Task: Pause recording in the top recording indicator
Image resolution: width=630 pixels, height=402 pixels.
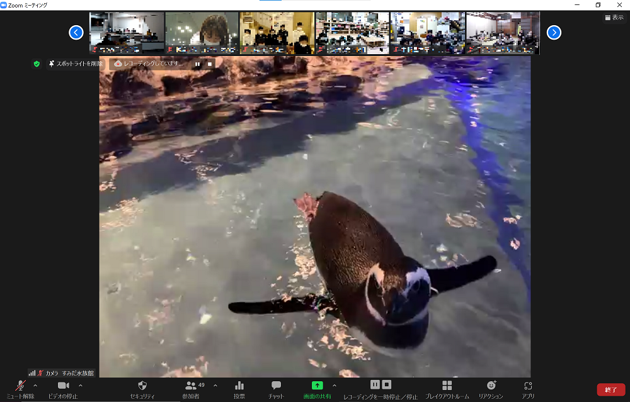Action: click(197, 64)
